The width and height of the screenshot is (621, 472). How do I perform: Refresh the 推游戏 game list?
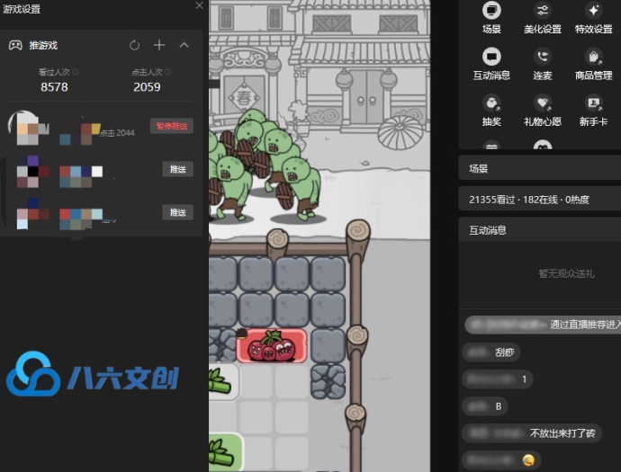click(135, 45)
